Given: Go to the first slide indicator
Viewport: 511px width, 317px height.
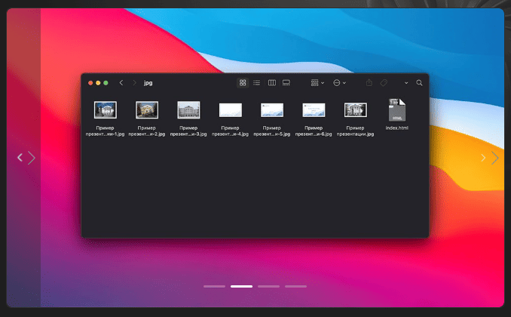Looking at the screenshot, I should pos(214,286).
